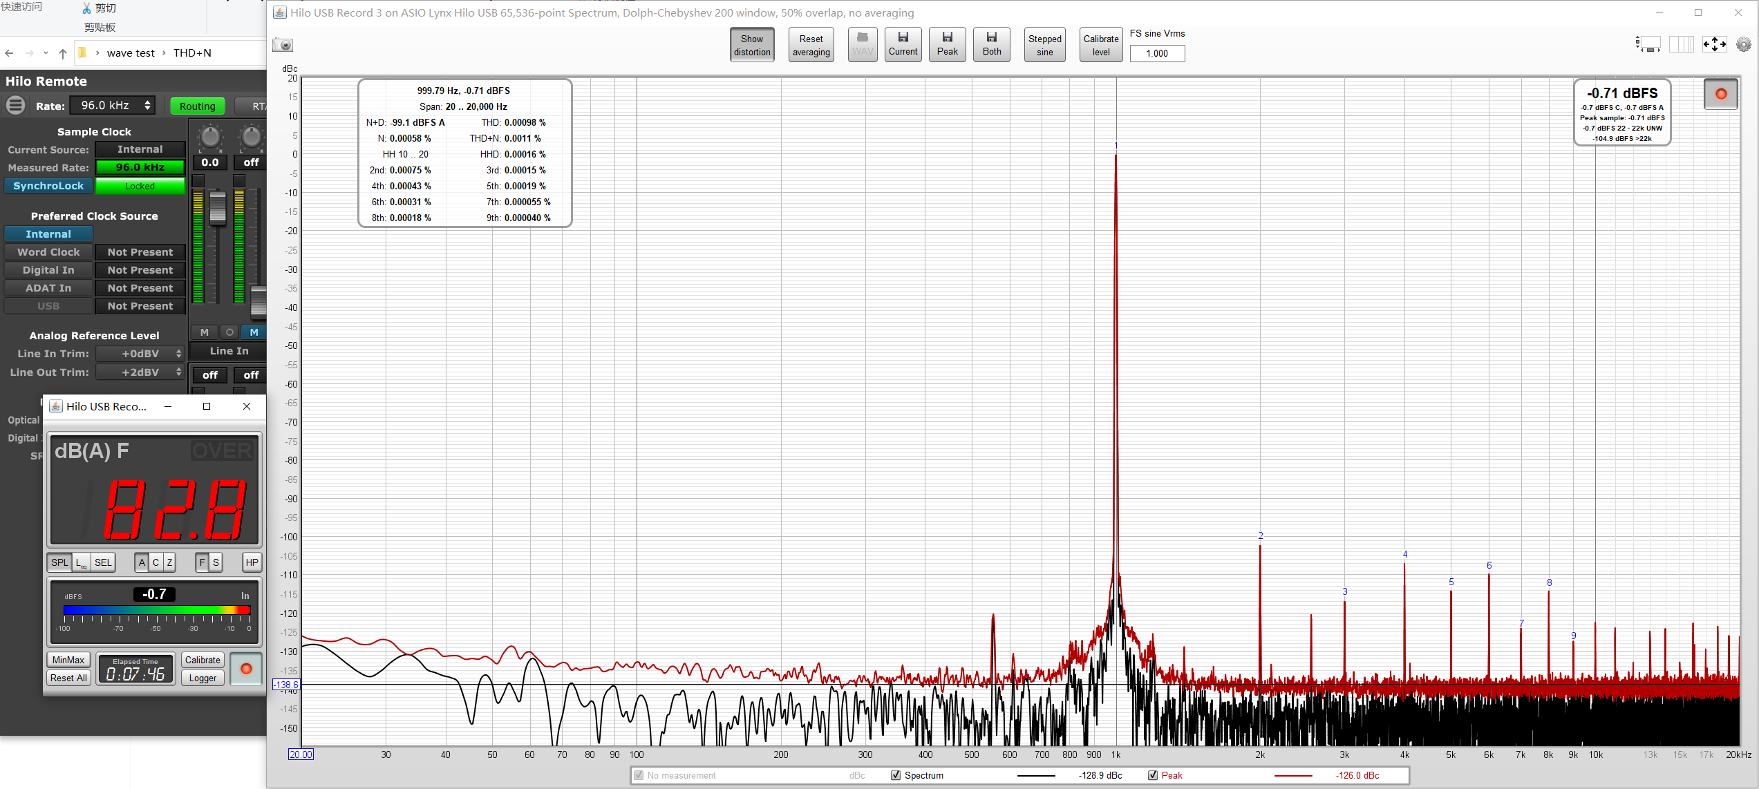This screenshot has height=789, width=1759.
Task: Move the second channel fader handle
Action: tap(258, 302)
